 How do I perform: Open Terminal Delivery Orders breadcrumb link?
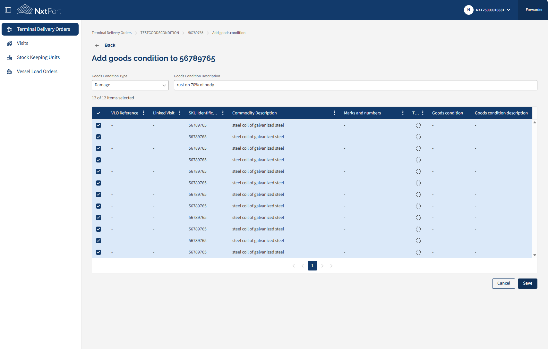(112, 33)
